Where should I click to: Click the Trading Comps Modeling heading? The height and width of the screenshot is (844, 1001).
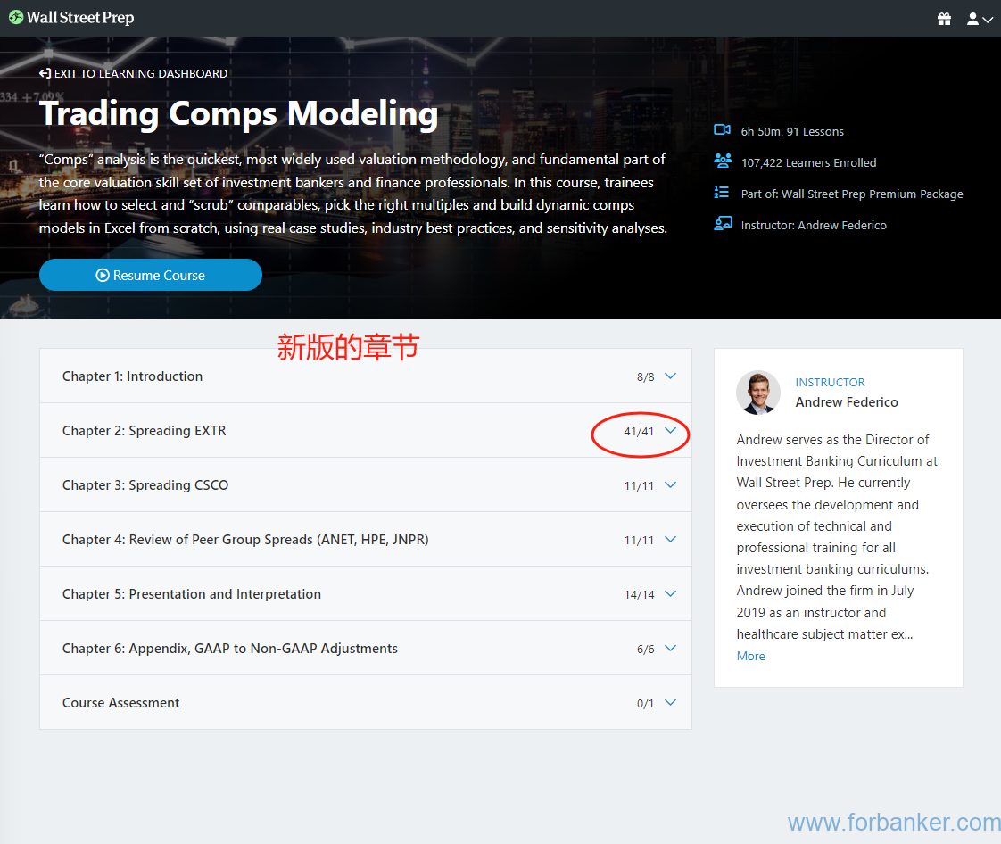pyautogui.click(x=239, y=113)
